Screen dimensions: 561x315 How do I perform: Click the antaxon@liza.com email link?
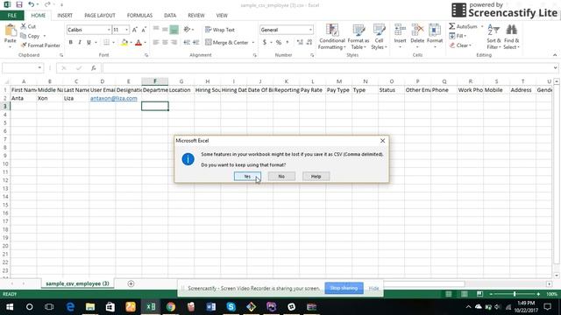point(114,98)
